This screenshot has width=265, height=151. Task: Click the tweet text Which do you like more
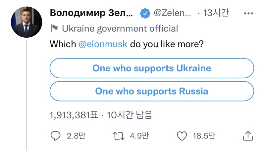pyautogui.click(x=127, y=44)
